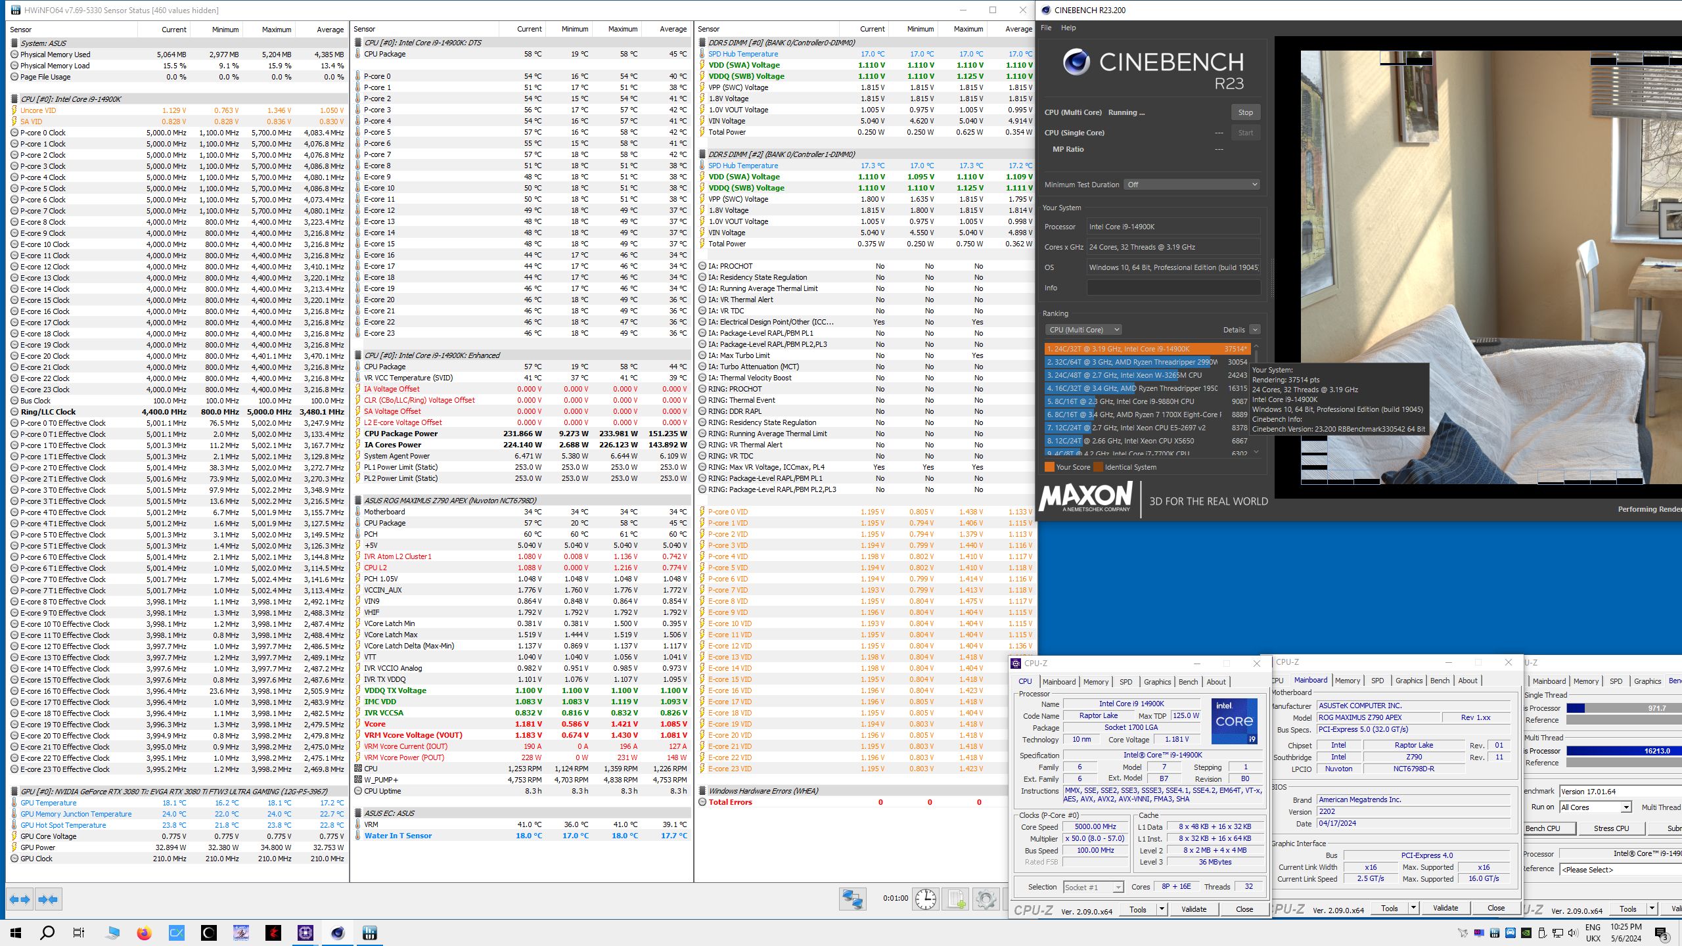Image resolution: width=1682 pixels, height=946 pixels.
Task: Switch to Cinebench taskbar icon
Action: click(x=338, y=933)
